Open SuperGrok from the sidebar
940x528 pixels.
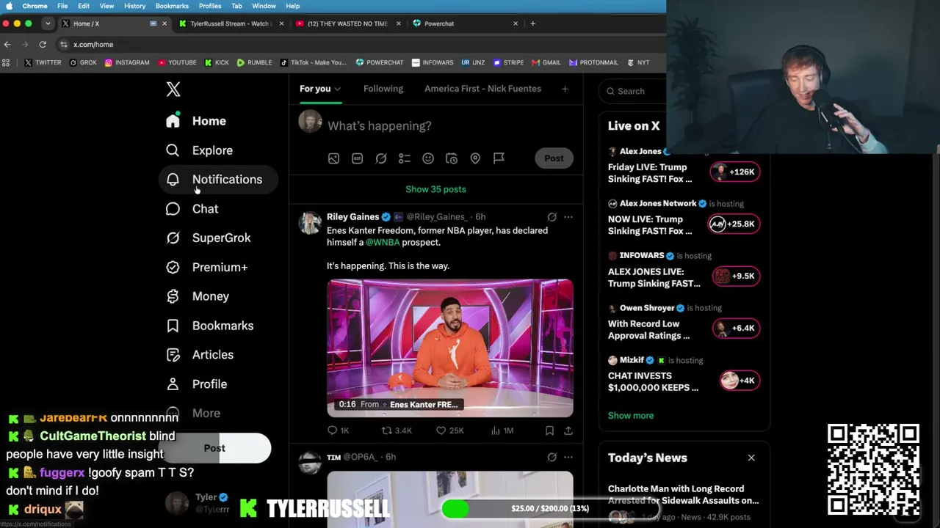(208, 238)
